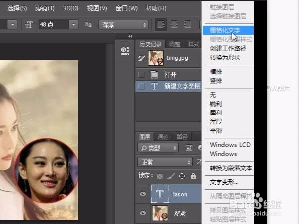Toggle history source box for 新建文字图层
Viewport: 299px width, 224px height.
(141, 86)
